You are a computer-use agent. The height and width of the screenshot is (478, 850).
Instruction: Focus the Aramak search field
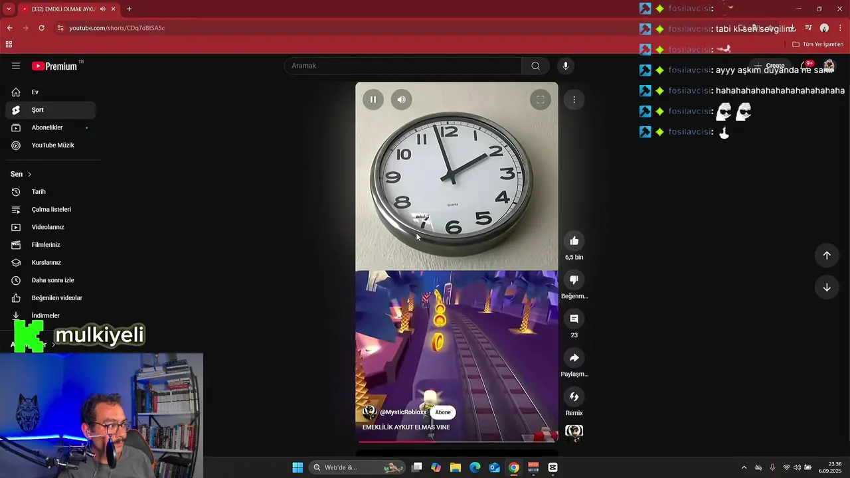403,66
